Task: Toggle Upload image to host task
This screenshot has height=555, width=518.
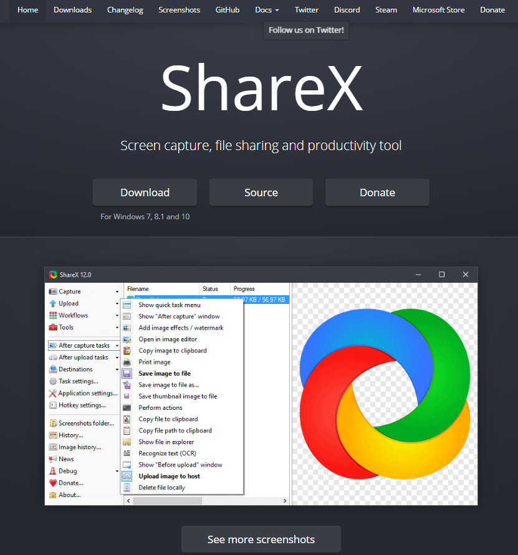Action: [182, 476]
